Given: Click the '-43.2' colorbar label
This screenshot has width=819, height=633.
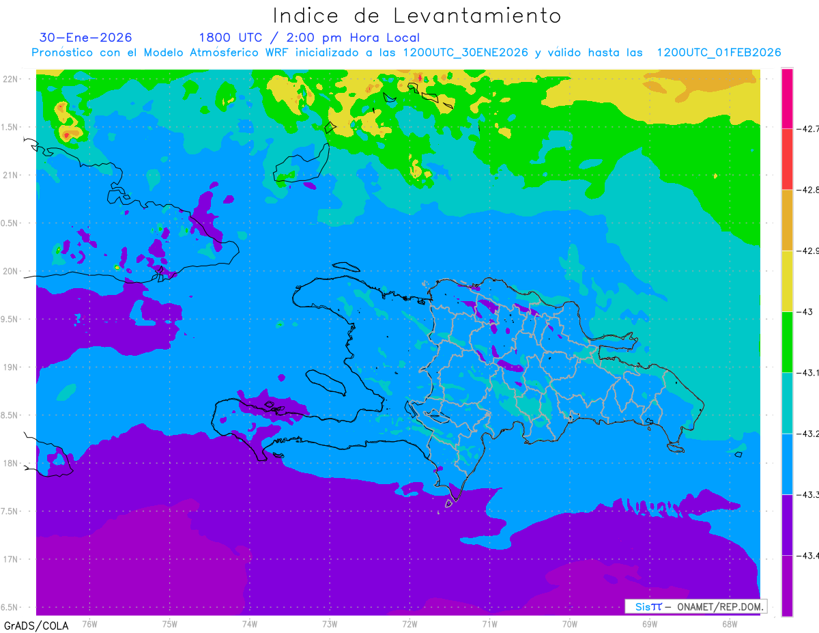Looking at the screenshot, I should tap(807, 434).
